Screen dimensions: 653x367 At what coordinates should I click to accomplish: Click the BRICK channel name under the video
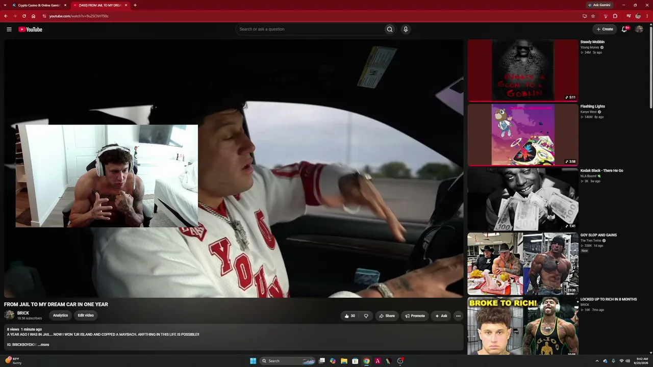tap(23, 313)
